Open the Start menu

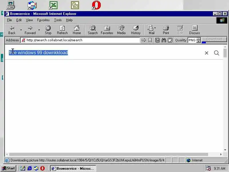click(8, 168)
